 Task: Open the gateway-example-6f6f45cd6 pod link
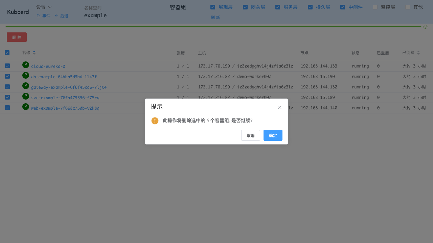pos(68,87)
